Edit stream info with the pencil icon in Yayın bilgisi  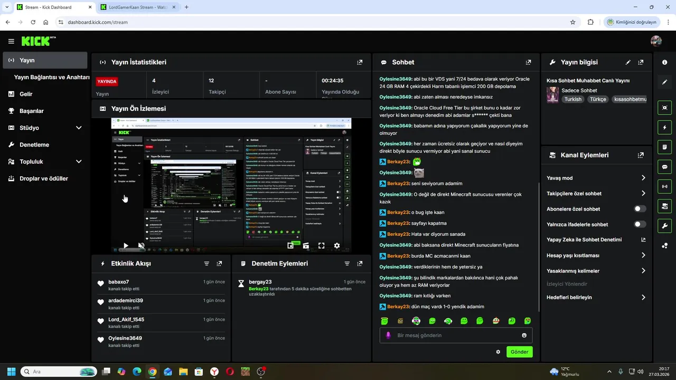click(628, 62)
